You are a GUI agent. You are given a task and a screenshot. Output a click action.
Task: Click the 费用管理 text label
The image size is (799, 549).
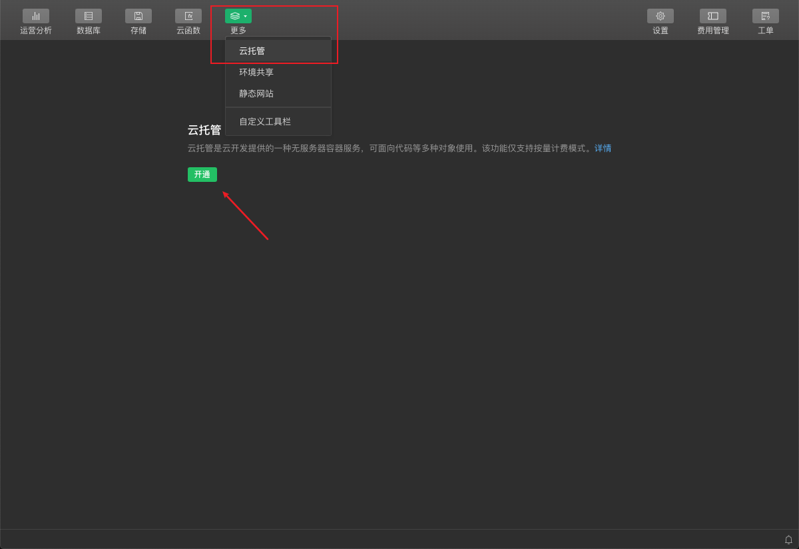713,31
